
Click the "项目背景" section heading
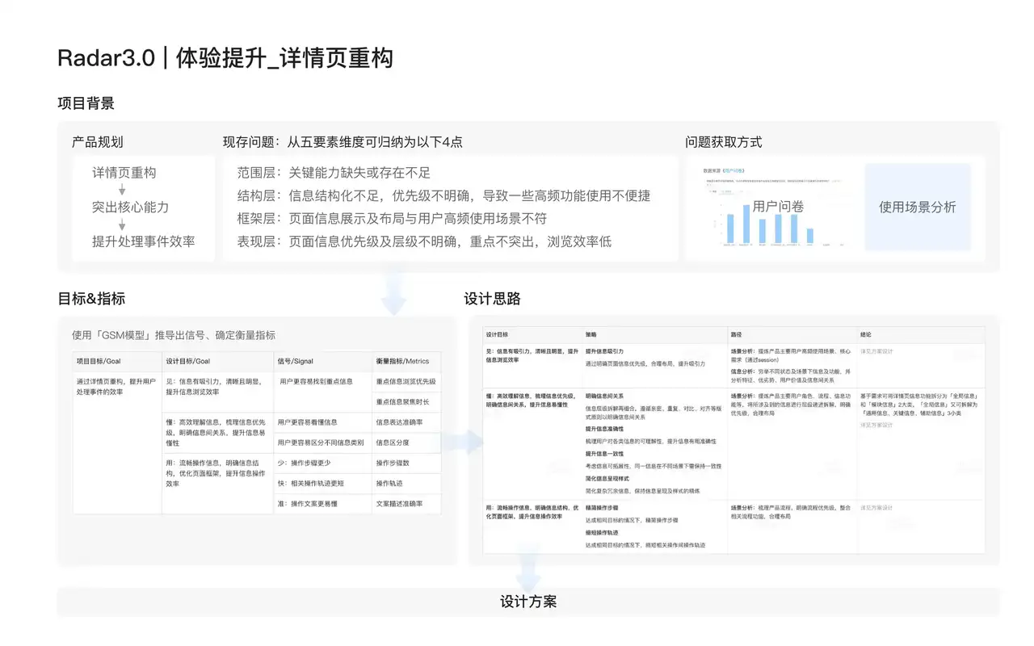coord(86,103)
